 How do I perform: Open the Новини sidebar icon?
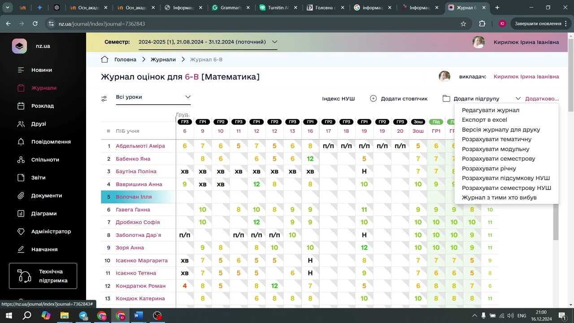(x=21, y=70)
